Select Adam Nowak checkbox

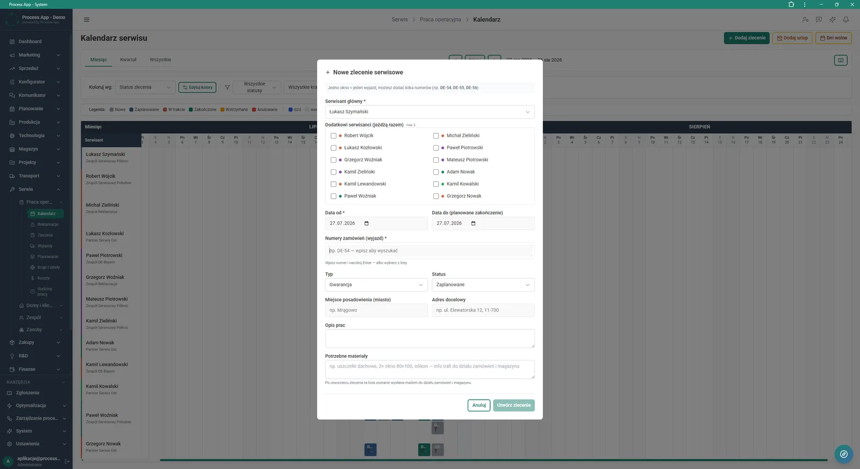click(x=436, y=172)
